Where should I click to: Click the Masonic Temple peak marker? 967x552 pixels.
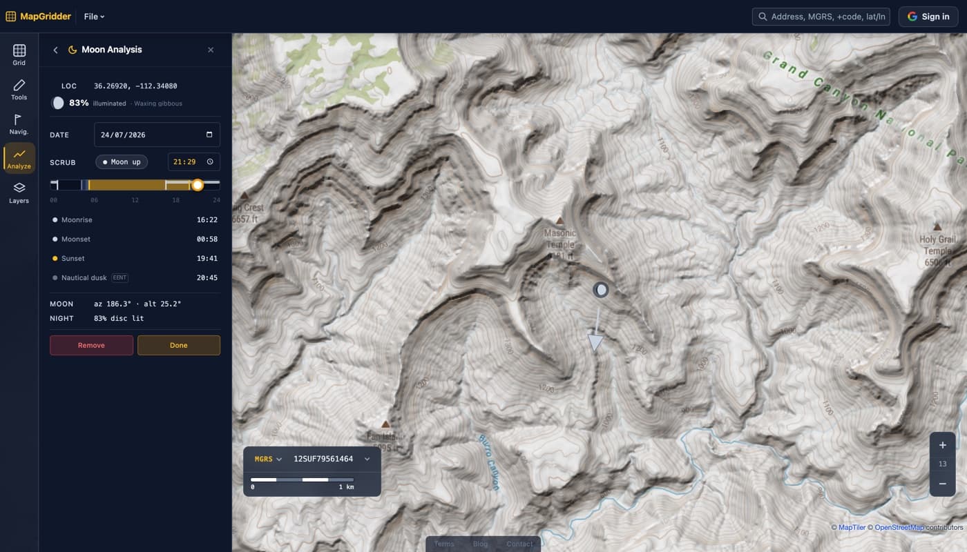click(560, 221)
